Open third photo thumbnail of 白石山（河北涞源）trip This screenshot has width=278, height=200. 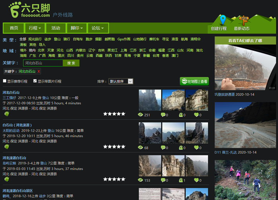[x=197, y=133]
